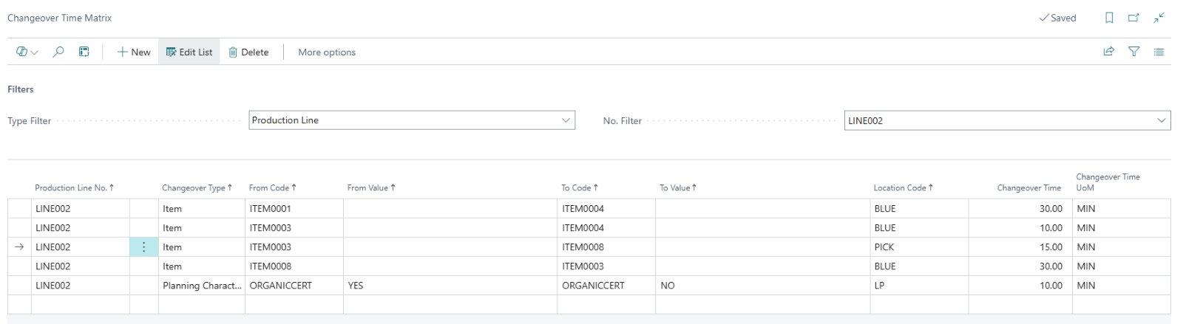Delete the selected row

248,52
